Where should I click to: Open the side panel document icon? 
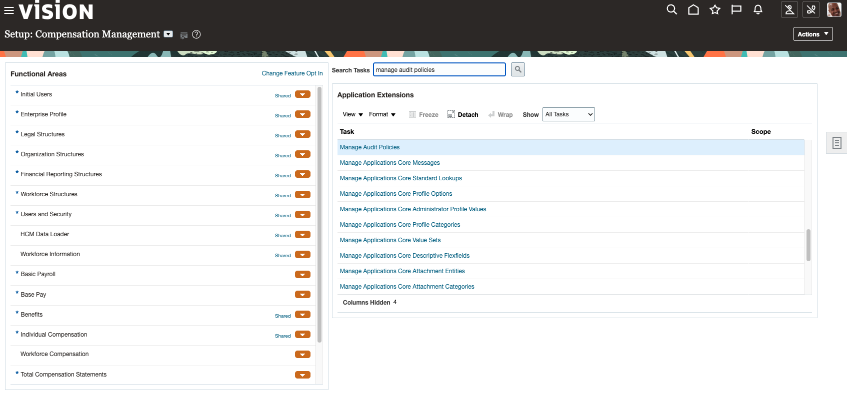(x=836, y=143)
